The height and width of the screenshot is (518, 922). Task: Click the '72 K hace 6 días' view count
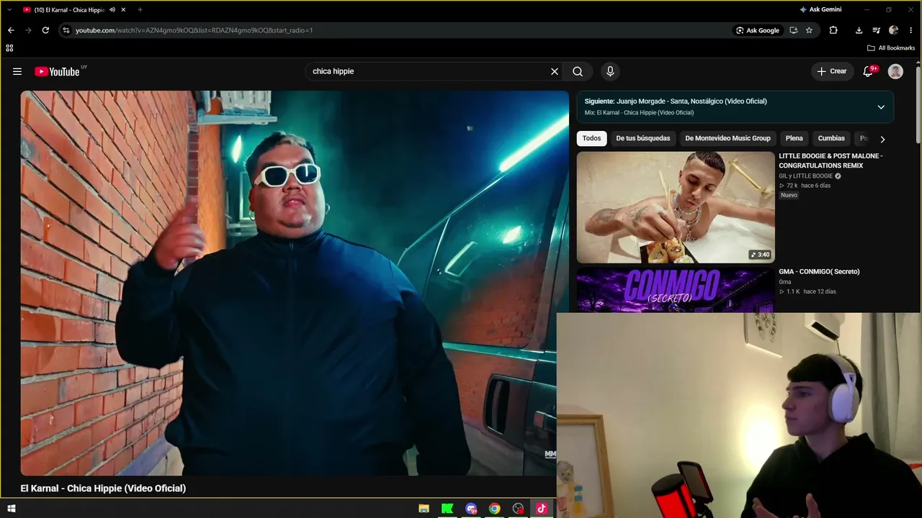(x=805, y=186)
